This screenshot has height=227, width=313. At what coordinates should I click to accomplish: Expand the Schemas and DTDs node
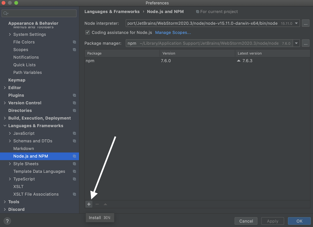click(10, 141)
